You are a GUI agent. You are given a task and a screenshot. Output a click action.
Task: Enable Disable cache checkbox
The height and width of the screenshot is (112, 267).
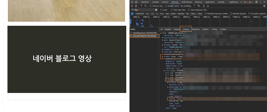(166, 6)
